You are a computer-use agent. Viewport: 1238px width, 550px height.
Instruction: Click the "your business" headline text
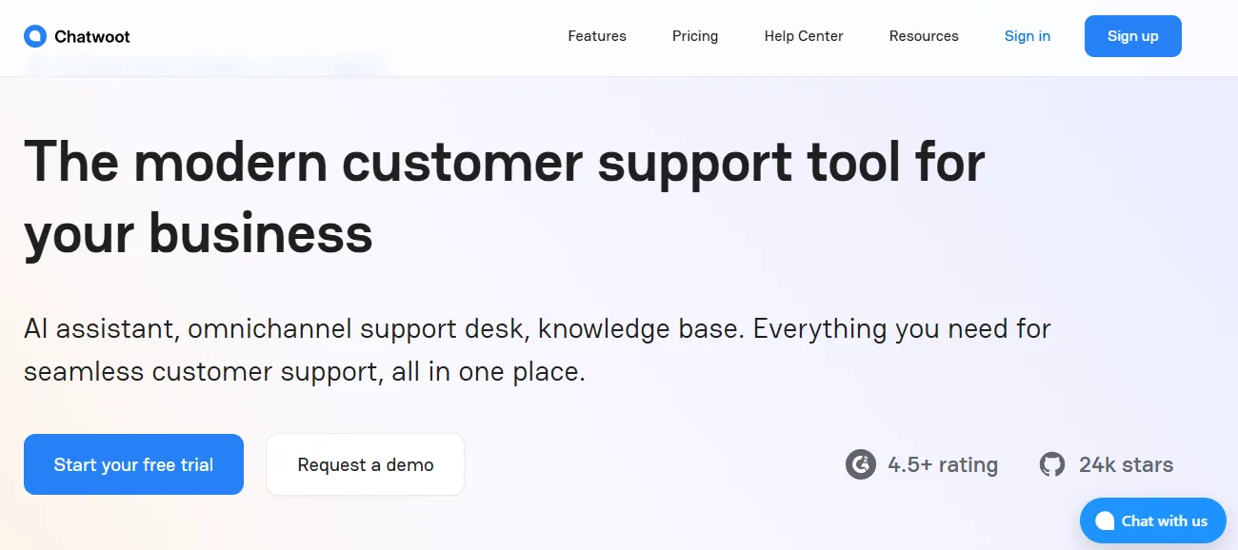pos(198,233)
